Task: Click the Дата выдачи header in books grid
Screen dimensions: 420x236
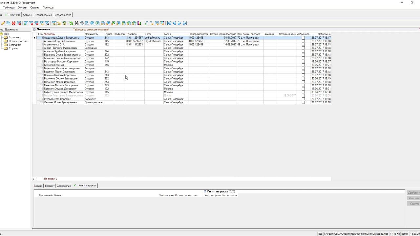Action: (x=166, y=195)
